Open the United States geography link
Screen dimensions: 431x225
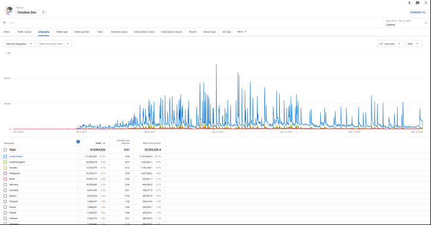coord(16,157)
